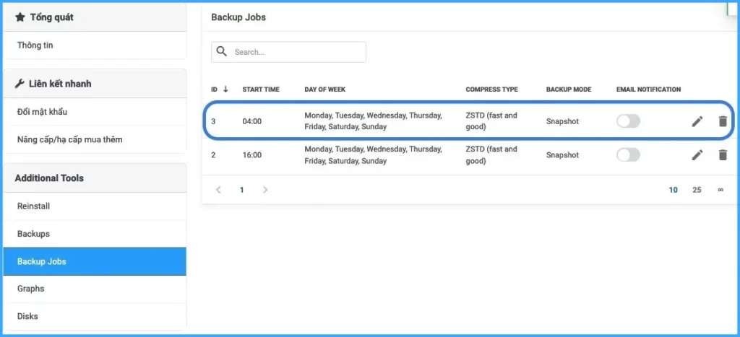
Task: Click Snapshot mode in job 3 row
Action: coord(562,121)
